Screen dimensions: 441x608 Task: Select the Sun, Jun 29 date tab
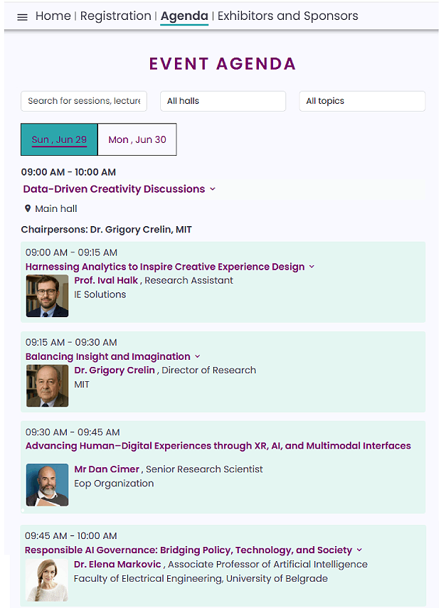tap(59, 139)
